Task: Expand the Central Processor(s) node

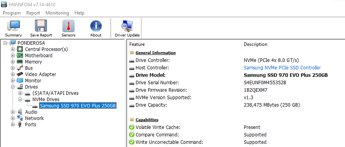Action: [x=13, y=49]
